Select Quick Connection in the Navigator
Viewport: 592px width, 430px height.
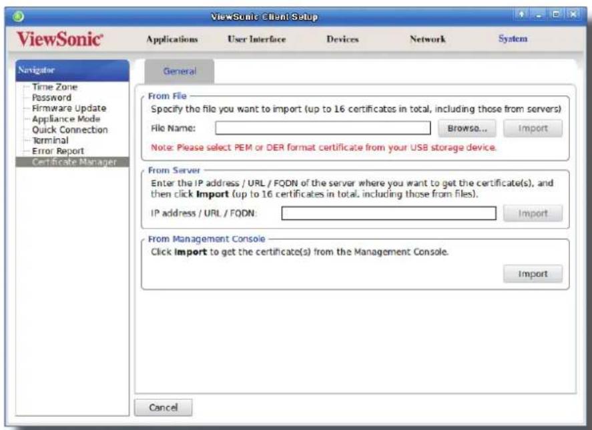(x=70, y=130)
